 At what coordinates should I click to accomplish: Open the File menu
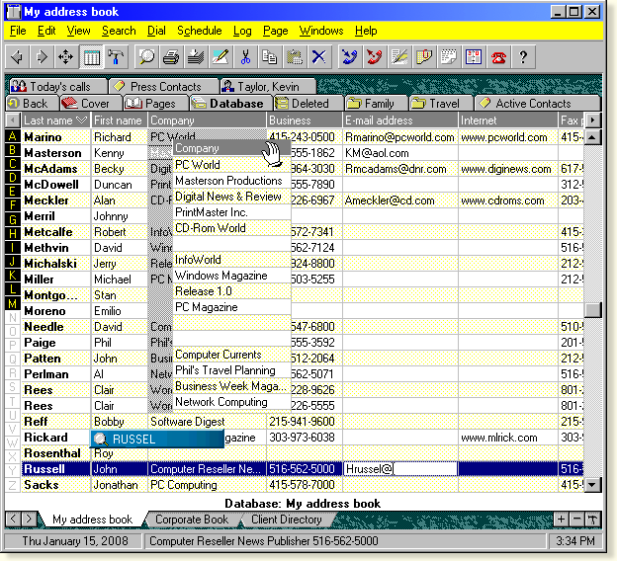click(x=18, y=31)
